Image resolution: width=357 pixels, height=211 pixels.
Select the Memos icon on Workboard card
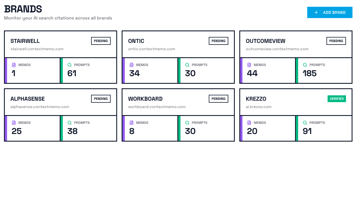(x=131, y=123)
